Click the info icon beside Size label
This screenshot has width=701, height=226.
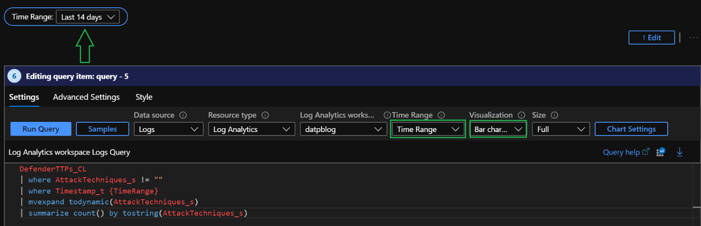click(x=555, y=115)
